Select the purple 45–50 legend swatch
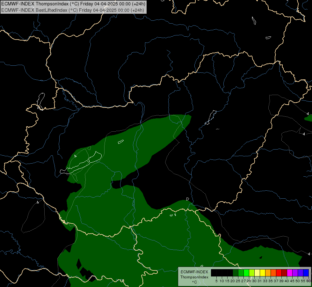The image size is (312, 287). point(295,273)
